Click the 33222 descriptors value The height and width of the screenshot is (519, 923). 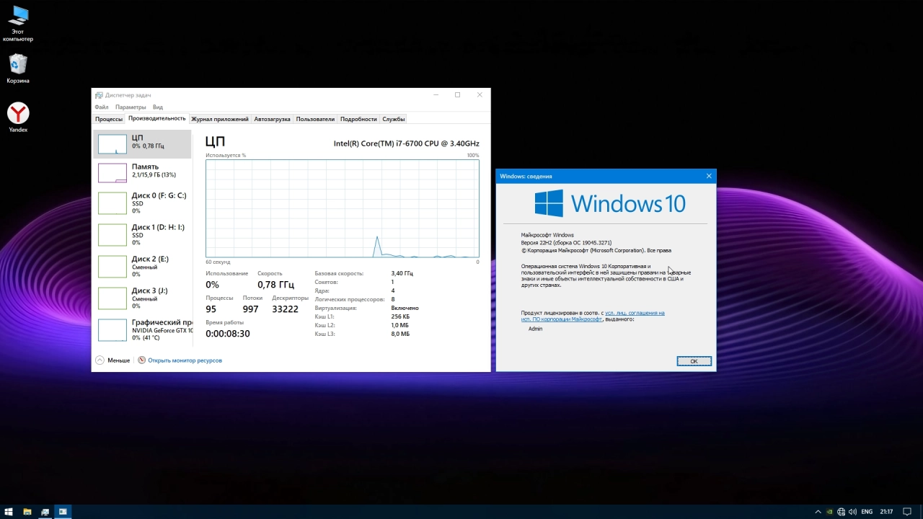click(x=285, y=309)
